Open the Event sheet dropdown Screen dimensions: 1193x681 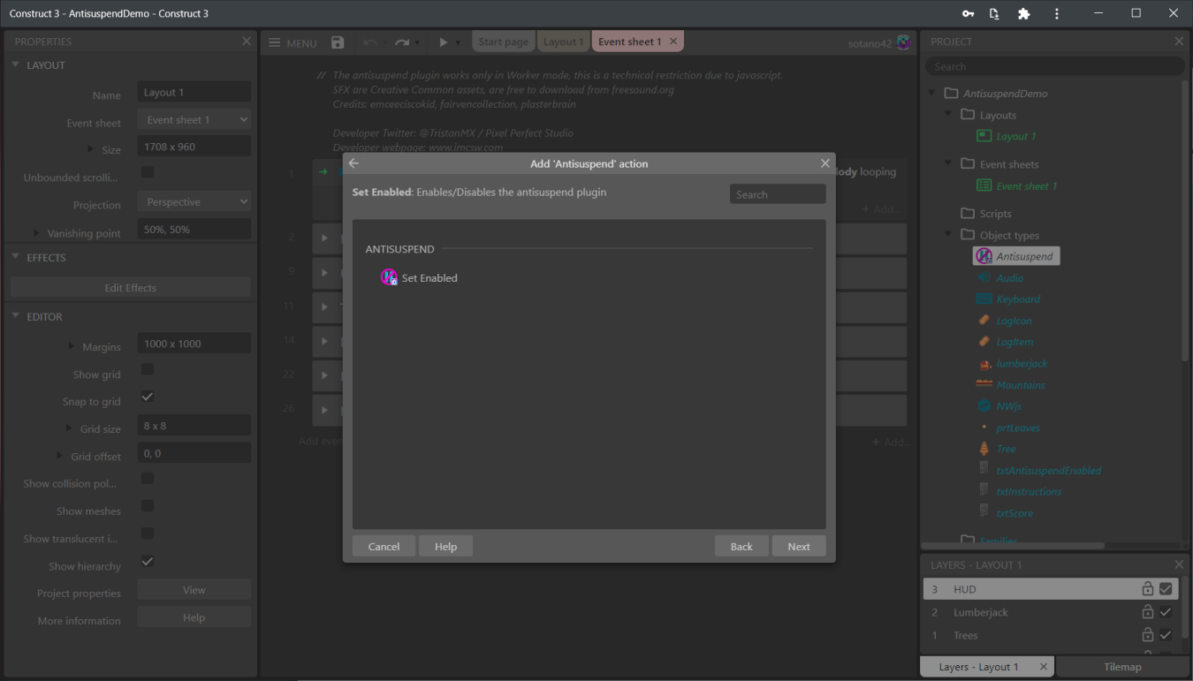pyautogui.click(x=194, y=118)
